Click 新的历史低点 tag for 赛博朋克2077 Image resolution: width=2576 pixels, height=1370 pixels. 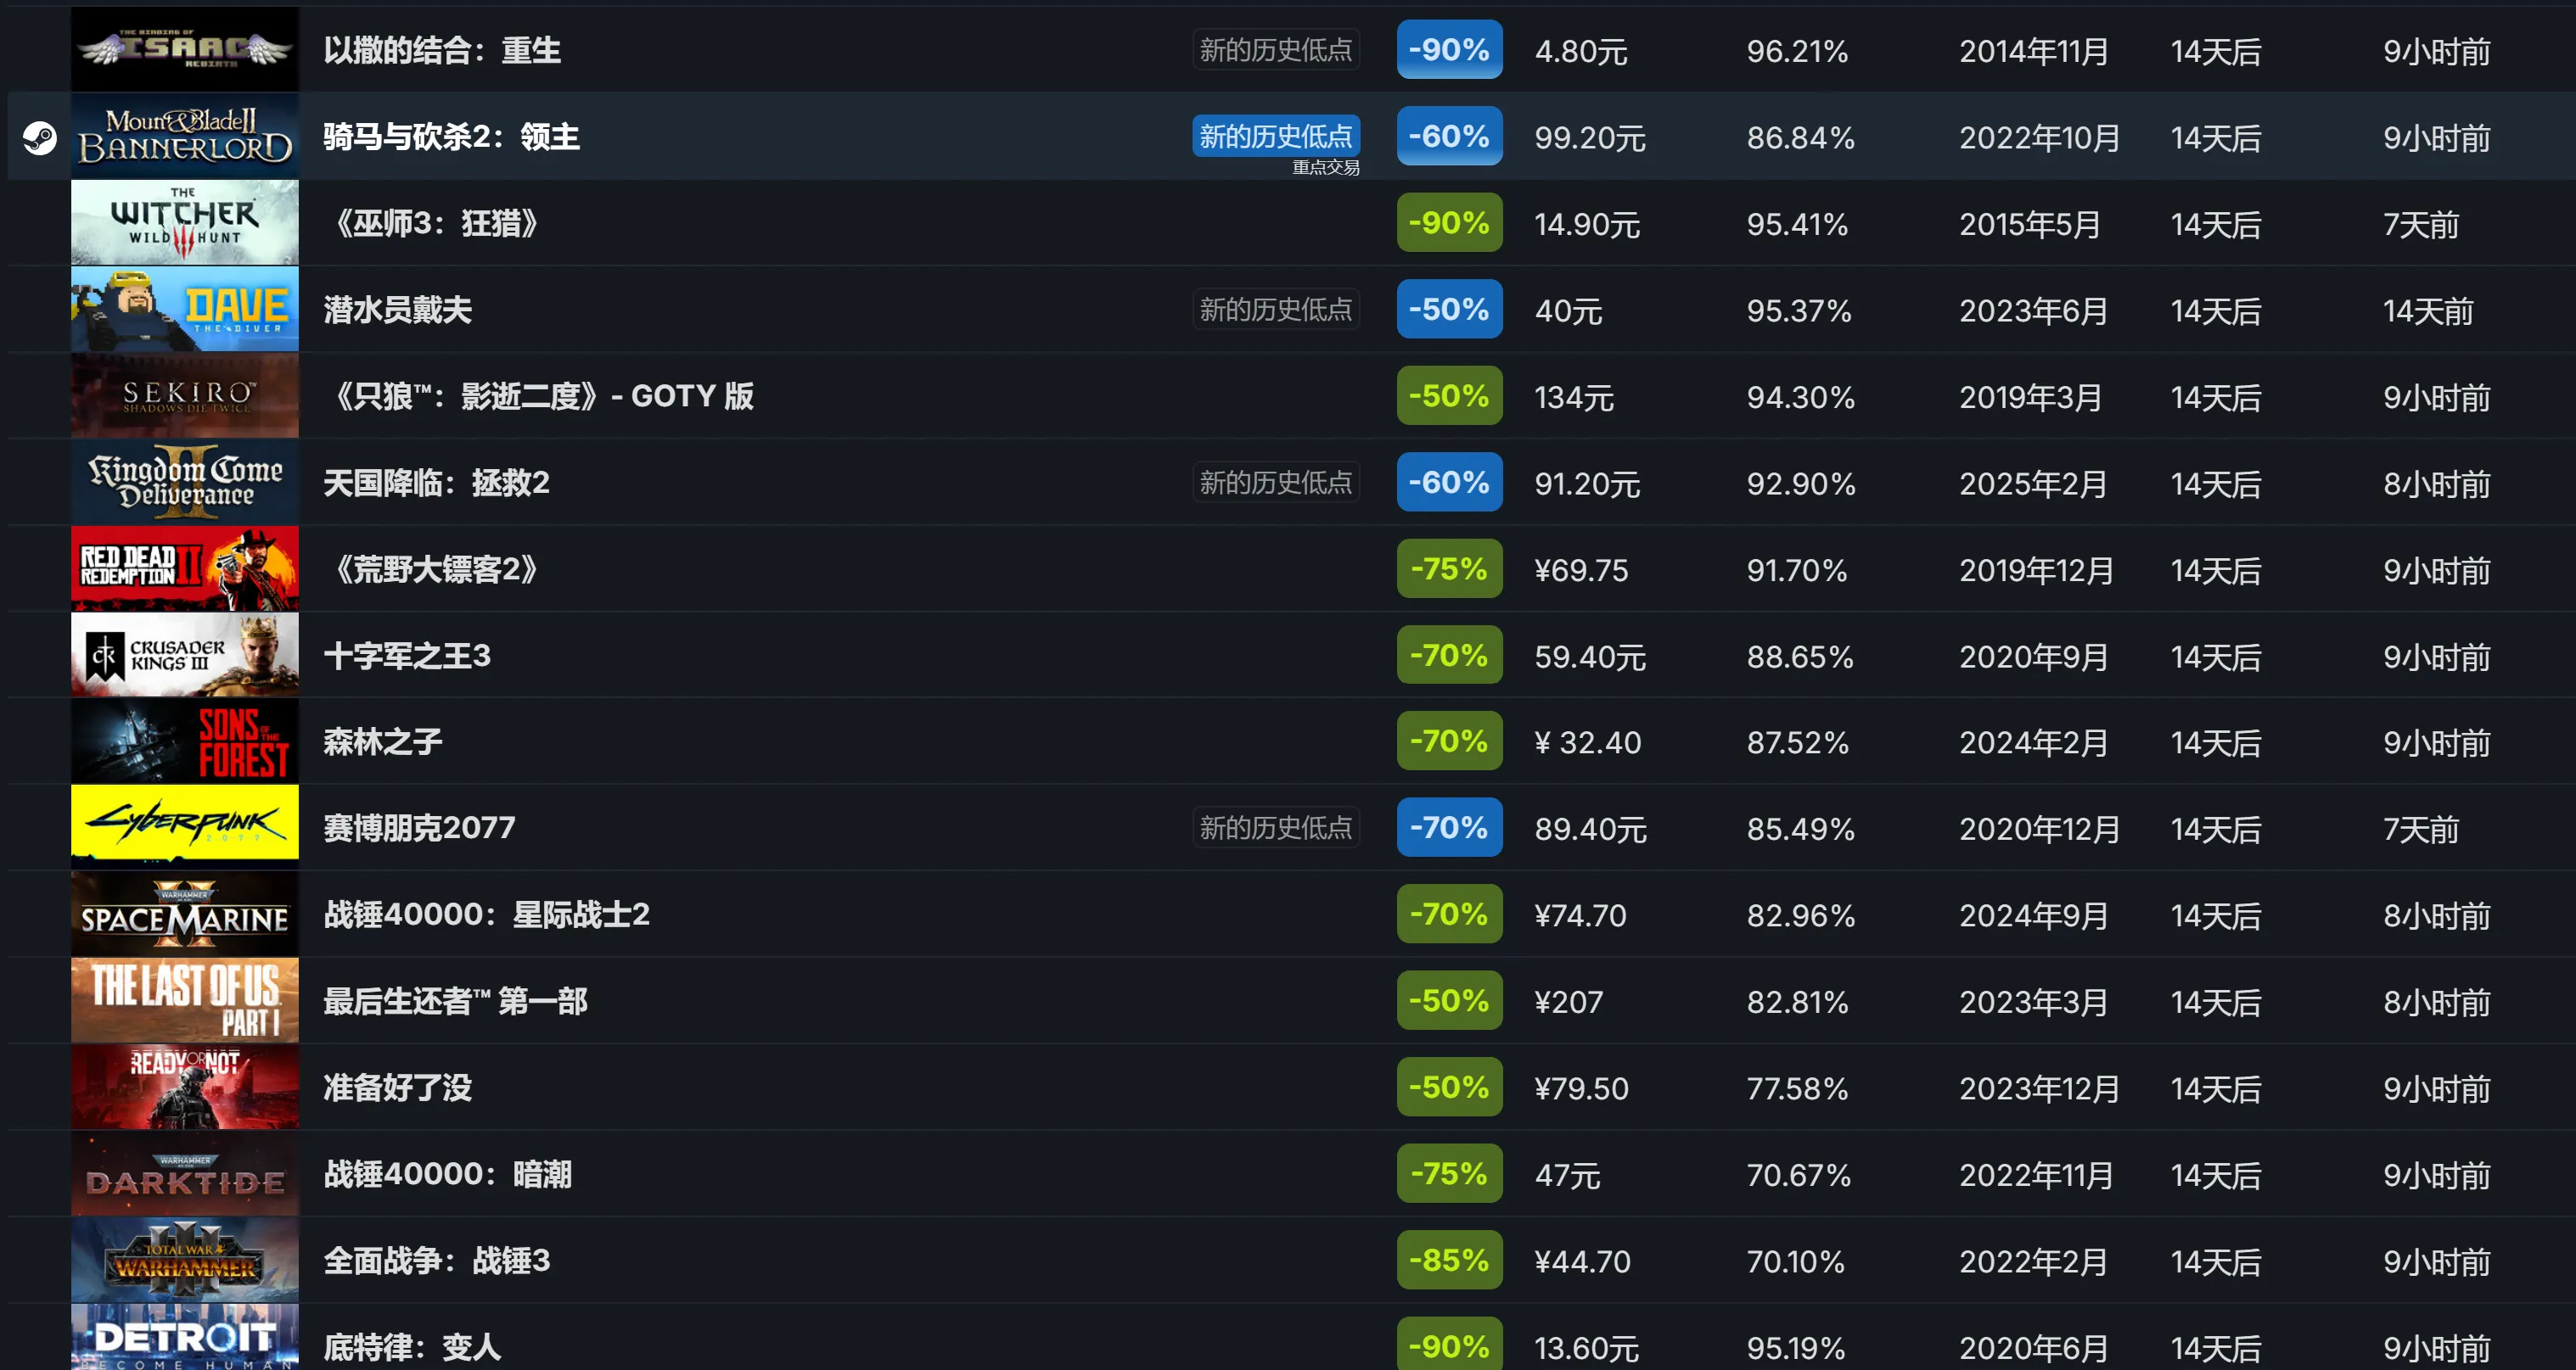point(1275,827)
